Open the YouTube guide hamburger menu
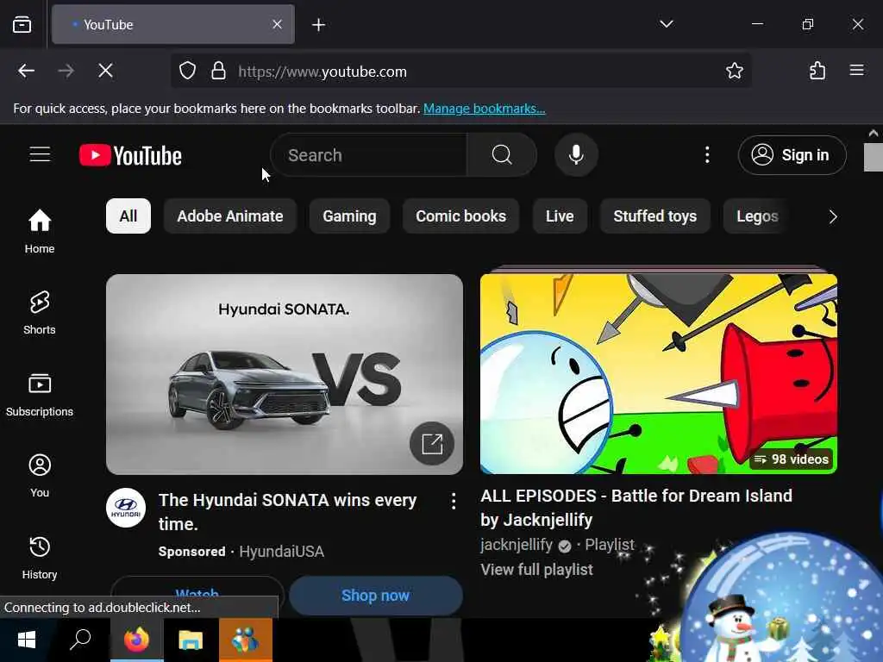The width and height of the screenshot is (883, 662). tap(40, 154)
